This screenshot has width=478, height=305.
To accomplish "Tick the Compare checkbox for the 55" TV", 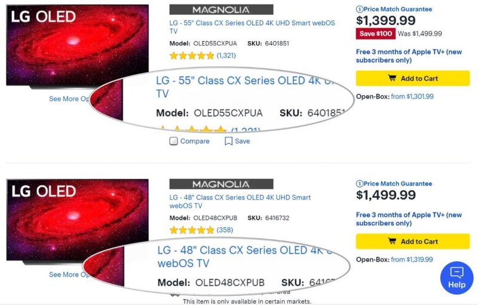I will [x=174, y=141].
